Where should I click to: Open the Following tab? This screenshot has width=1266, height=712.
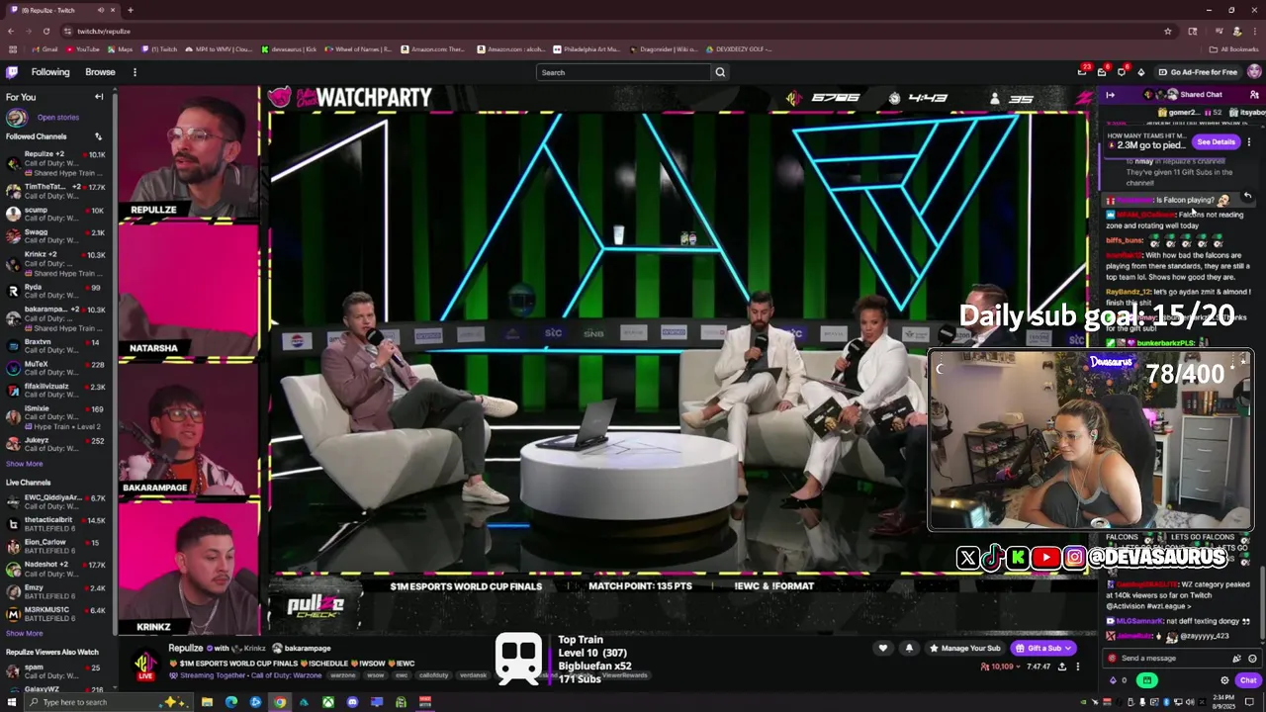tap(50, 72)
